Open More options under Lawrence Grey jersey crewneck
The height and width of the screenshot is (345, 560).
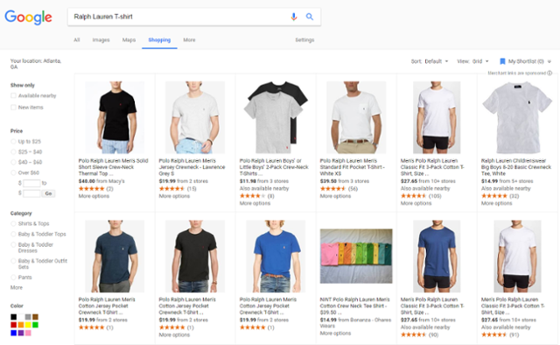[174, 196]
